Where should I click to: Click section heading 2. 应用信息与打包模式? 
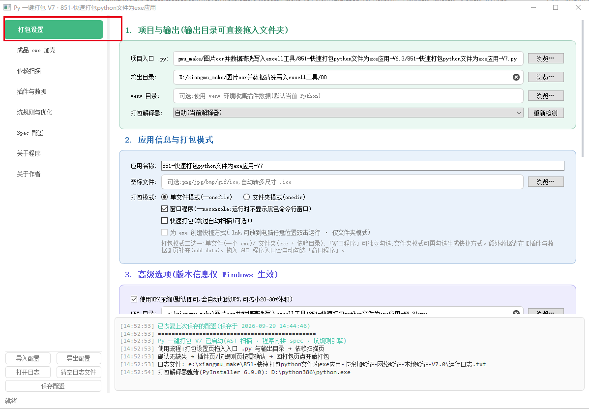coord(169,140)
